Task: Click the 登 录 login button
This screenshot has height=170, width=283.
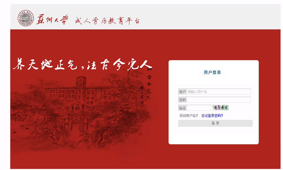Action: pyautogui.click(x=215, y=123)
